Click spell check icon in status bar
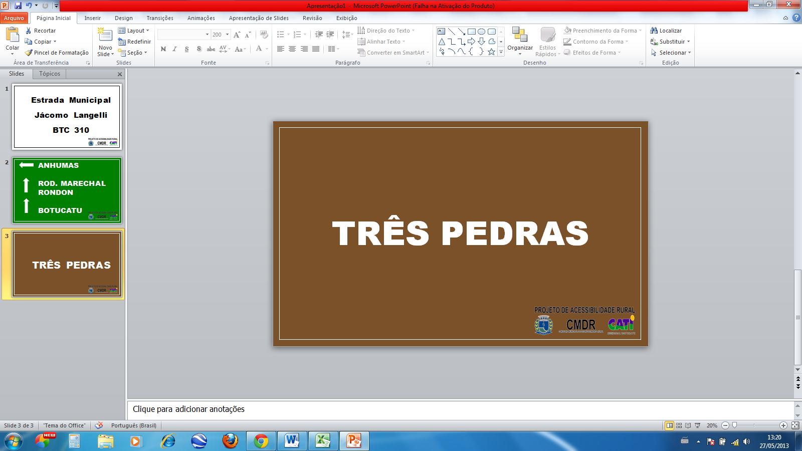This screenshot has width=802, height=451. pyautogui.click(x=99, y=425)
